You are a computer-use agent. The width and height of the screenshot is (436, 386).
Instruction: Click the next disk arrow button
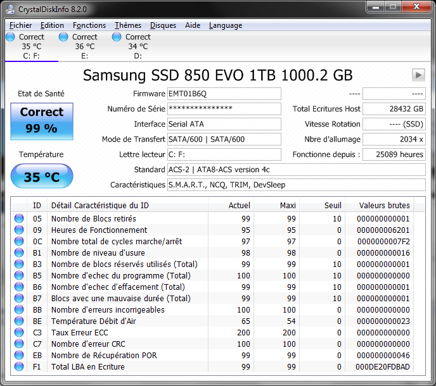[418, 75]
